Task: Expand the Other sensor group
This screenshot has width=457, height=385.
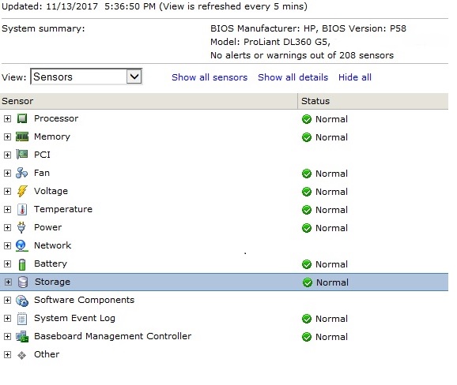Action: [x=8, y=354]
